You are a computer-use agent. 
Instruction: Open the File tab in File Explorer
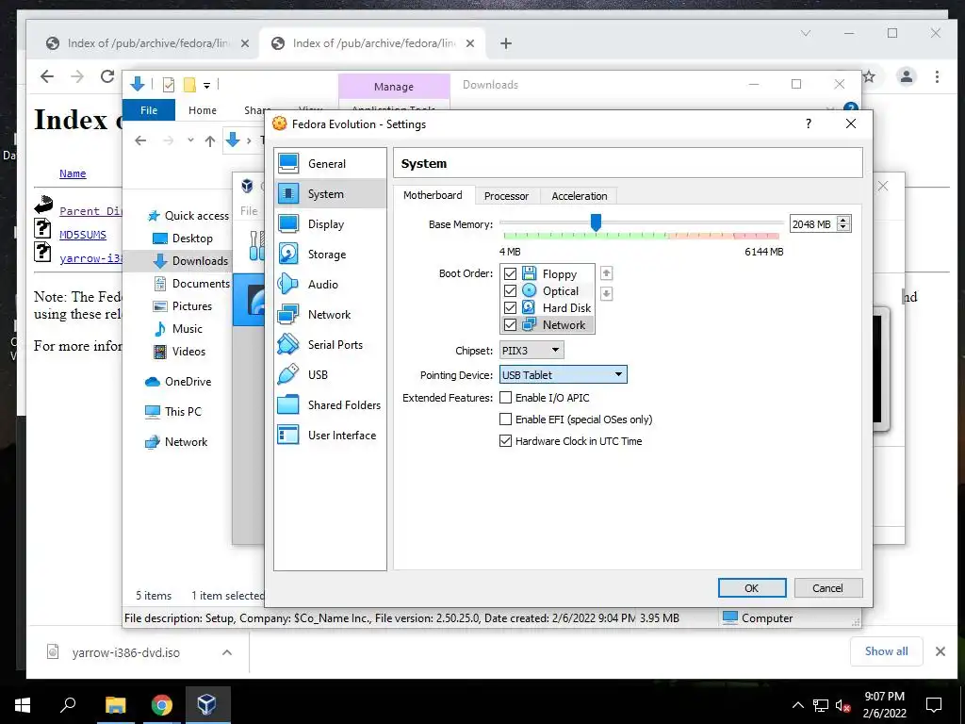click(149, 110)
